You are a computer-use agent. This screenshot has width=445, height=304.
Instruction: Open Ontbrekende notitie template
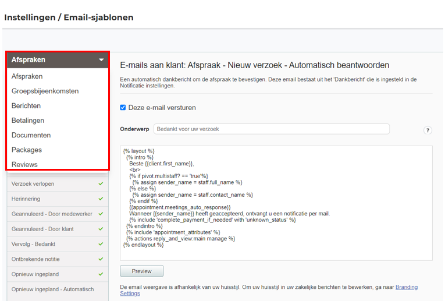click(58, 259)
